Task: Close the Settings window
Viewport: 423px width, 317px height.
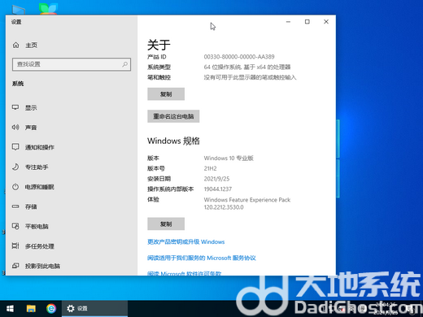Action: (326, 22)
